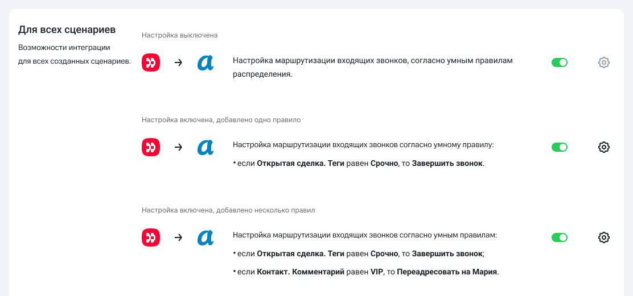Viewport: 633px width, 296px height.
Task: Click blue amoCRM logo in the single-rule row
Action: click(x=205, y=147)
